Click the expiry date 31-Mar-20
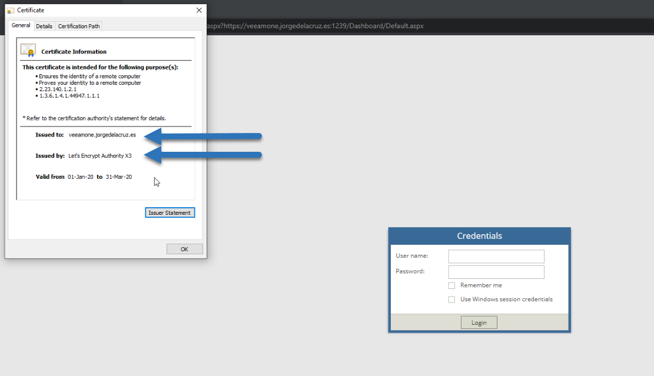This screenshot has height=376, width=654. click(119, 177)
